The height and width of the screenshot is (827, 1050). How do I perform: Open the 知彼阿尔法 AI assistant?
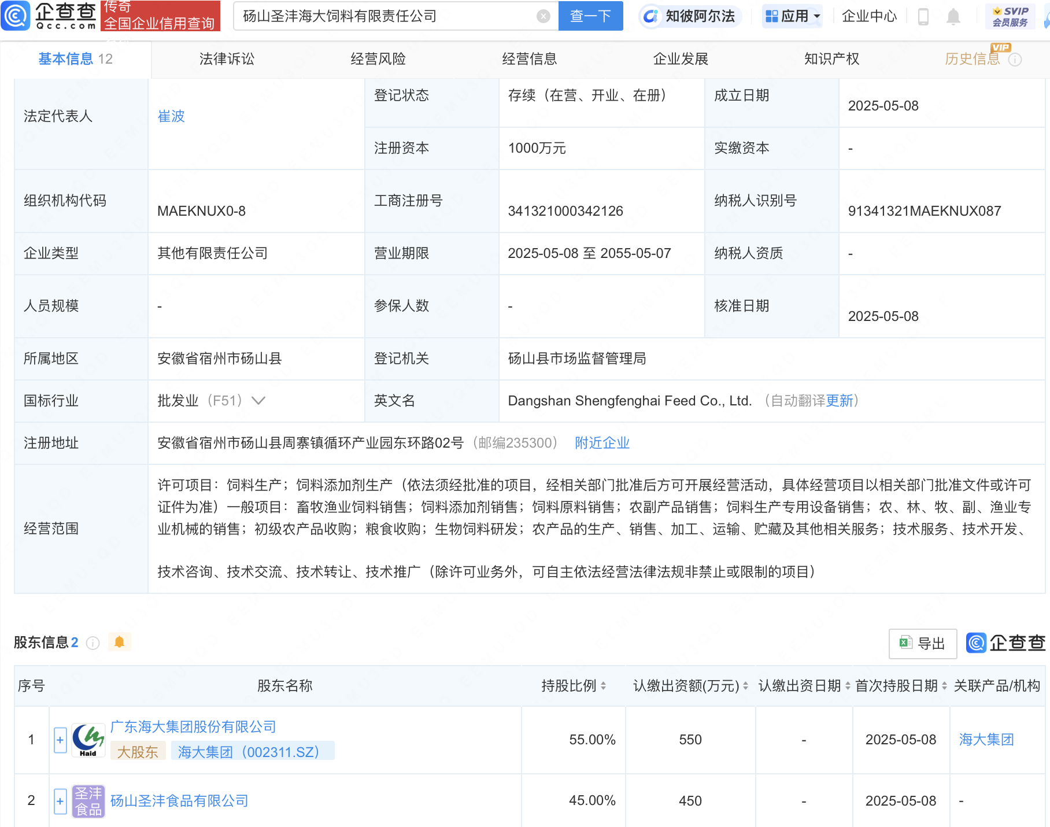pos(690,16)
